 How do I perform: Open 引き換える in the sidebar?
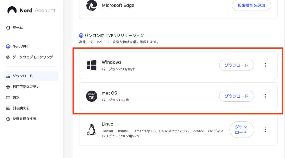tap(21, 108)
